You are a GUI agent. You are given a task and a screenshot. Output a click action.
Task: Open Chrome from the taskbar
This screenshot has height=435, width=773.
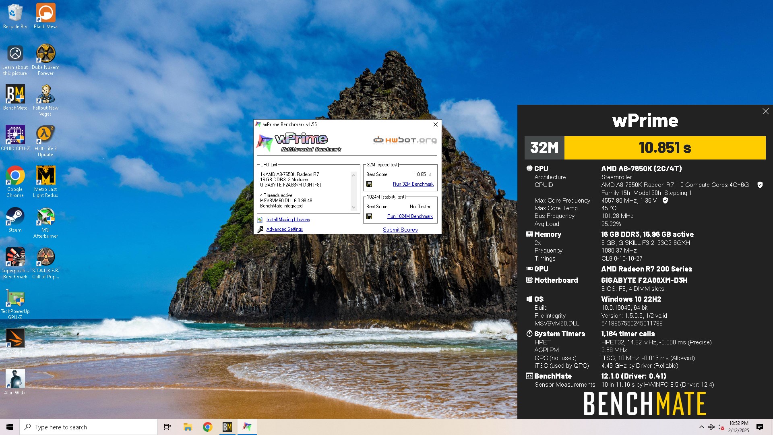coord(208,427)
